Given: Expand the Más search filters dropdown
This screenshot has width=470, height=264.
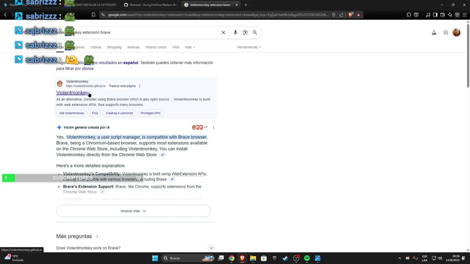Looking at the screenshot, I should (190, 47).
